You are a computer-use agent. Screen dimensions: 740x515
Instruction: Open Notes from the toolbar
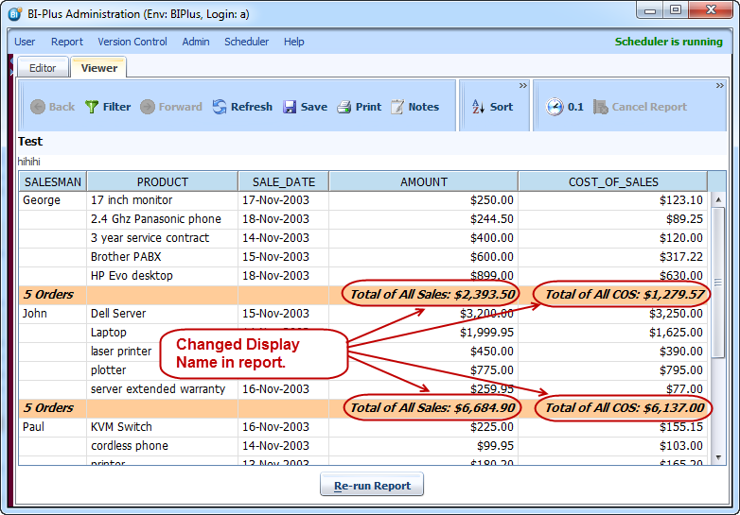click(397, 107)
